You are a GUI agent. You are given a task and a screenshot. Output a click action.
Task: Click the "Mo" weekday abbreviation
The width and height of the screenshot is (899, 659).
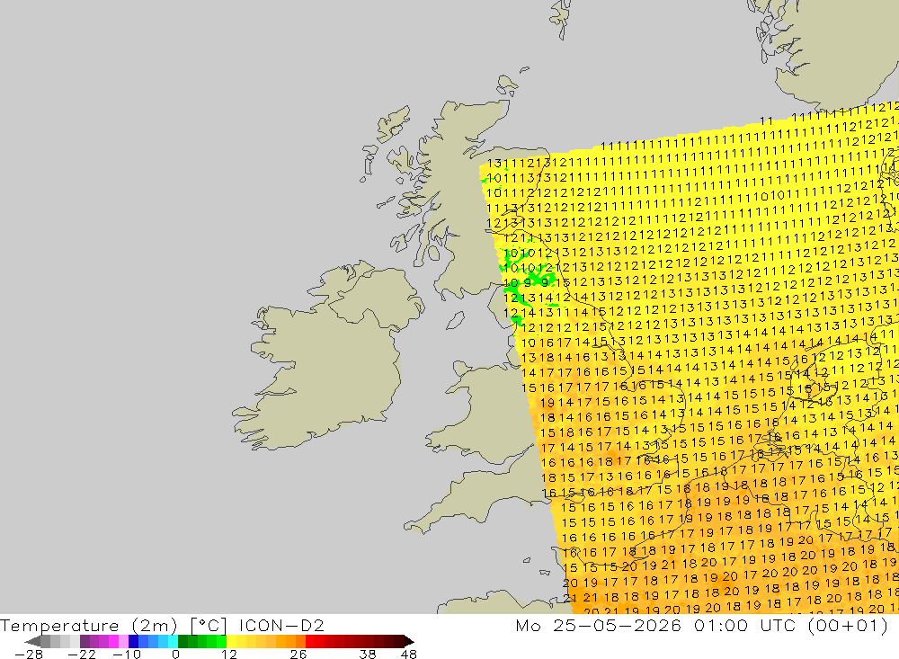pos(528,625)
